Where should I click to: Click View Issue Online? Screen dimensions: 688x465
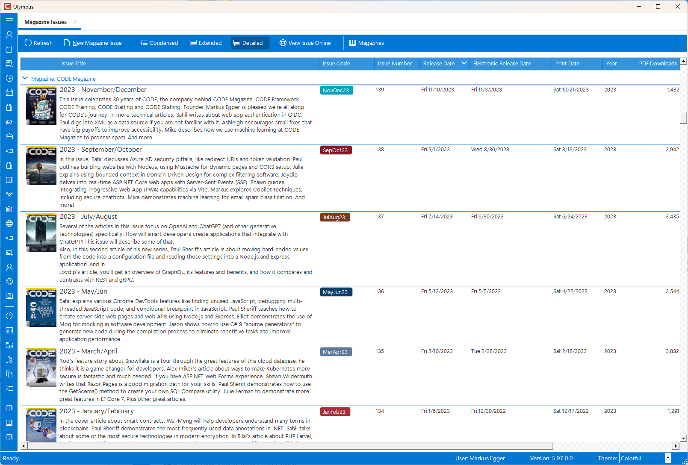pos(305,43)
